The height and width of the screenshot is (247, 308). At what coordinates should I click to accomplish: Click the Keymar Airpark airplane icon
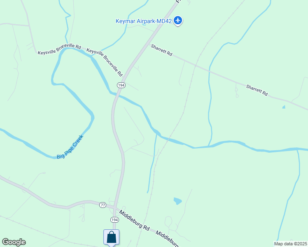point(178,21)
